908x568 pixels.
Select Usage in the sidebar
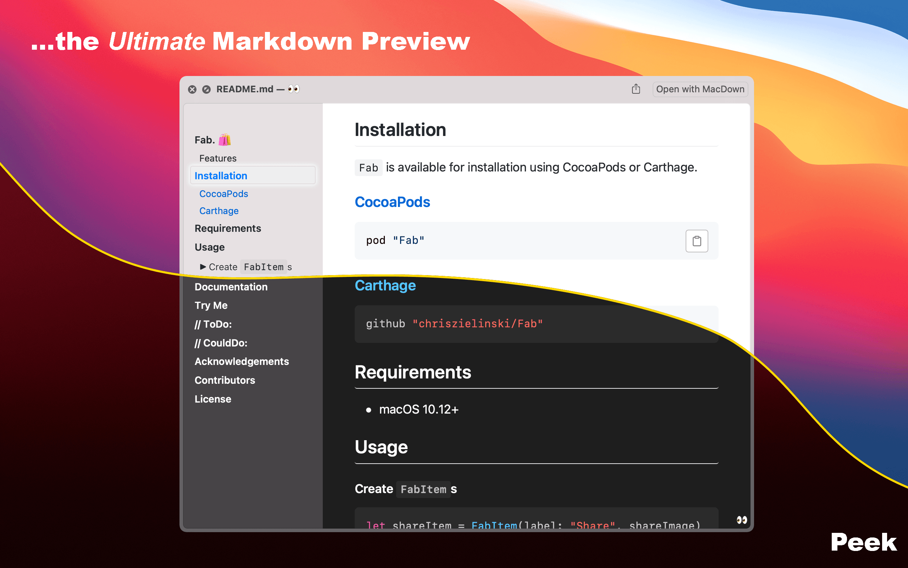click(209, 247)
